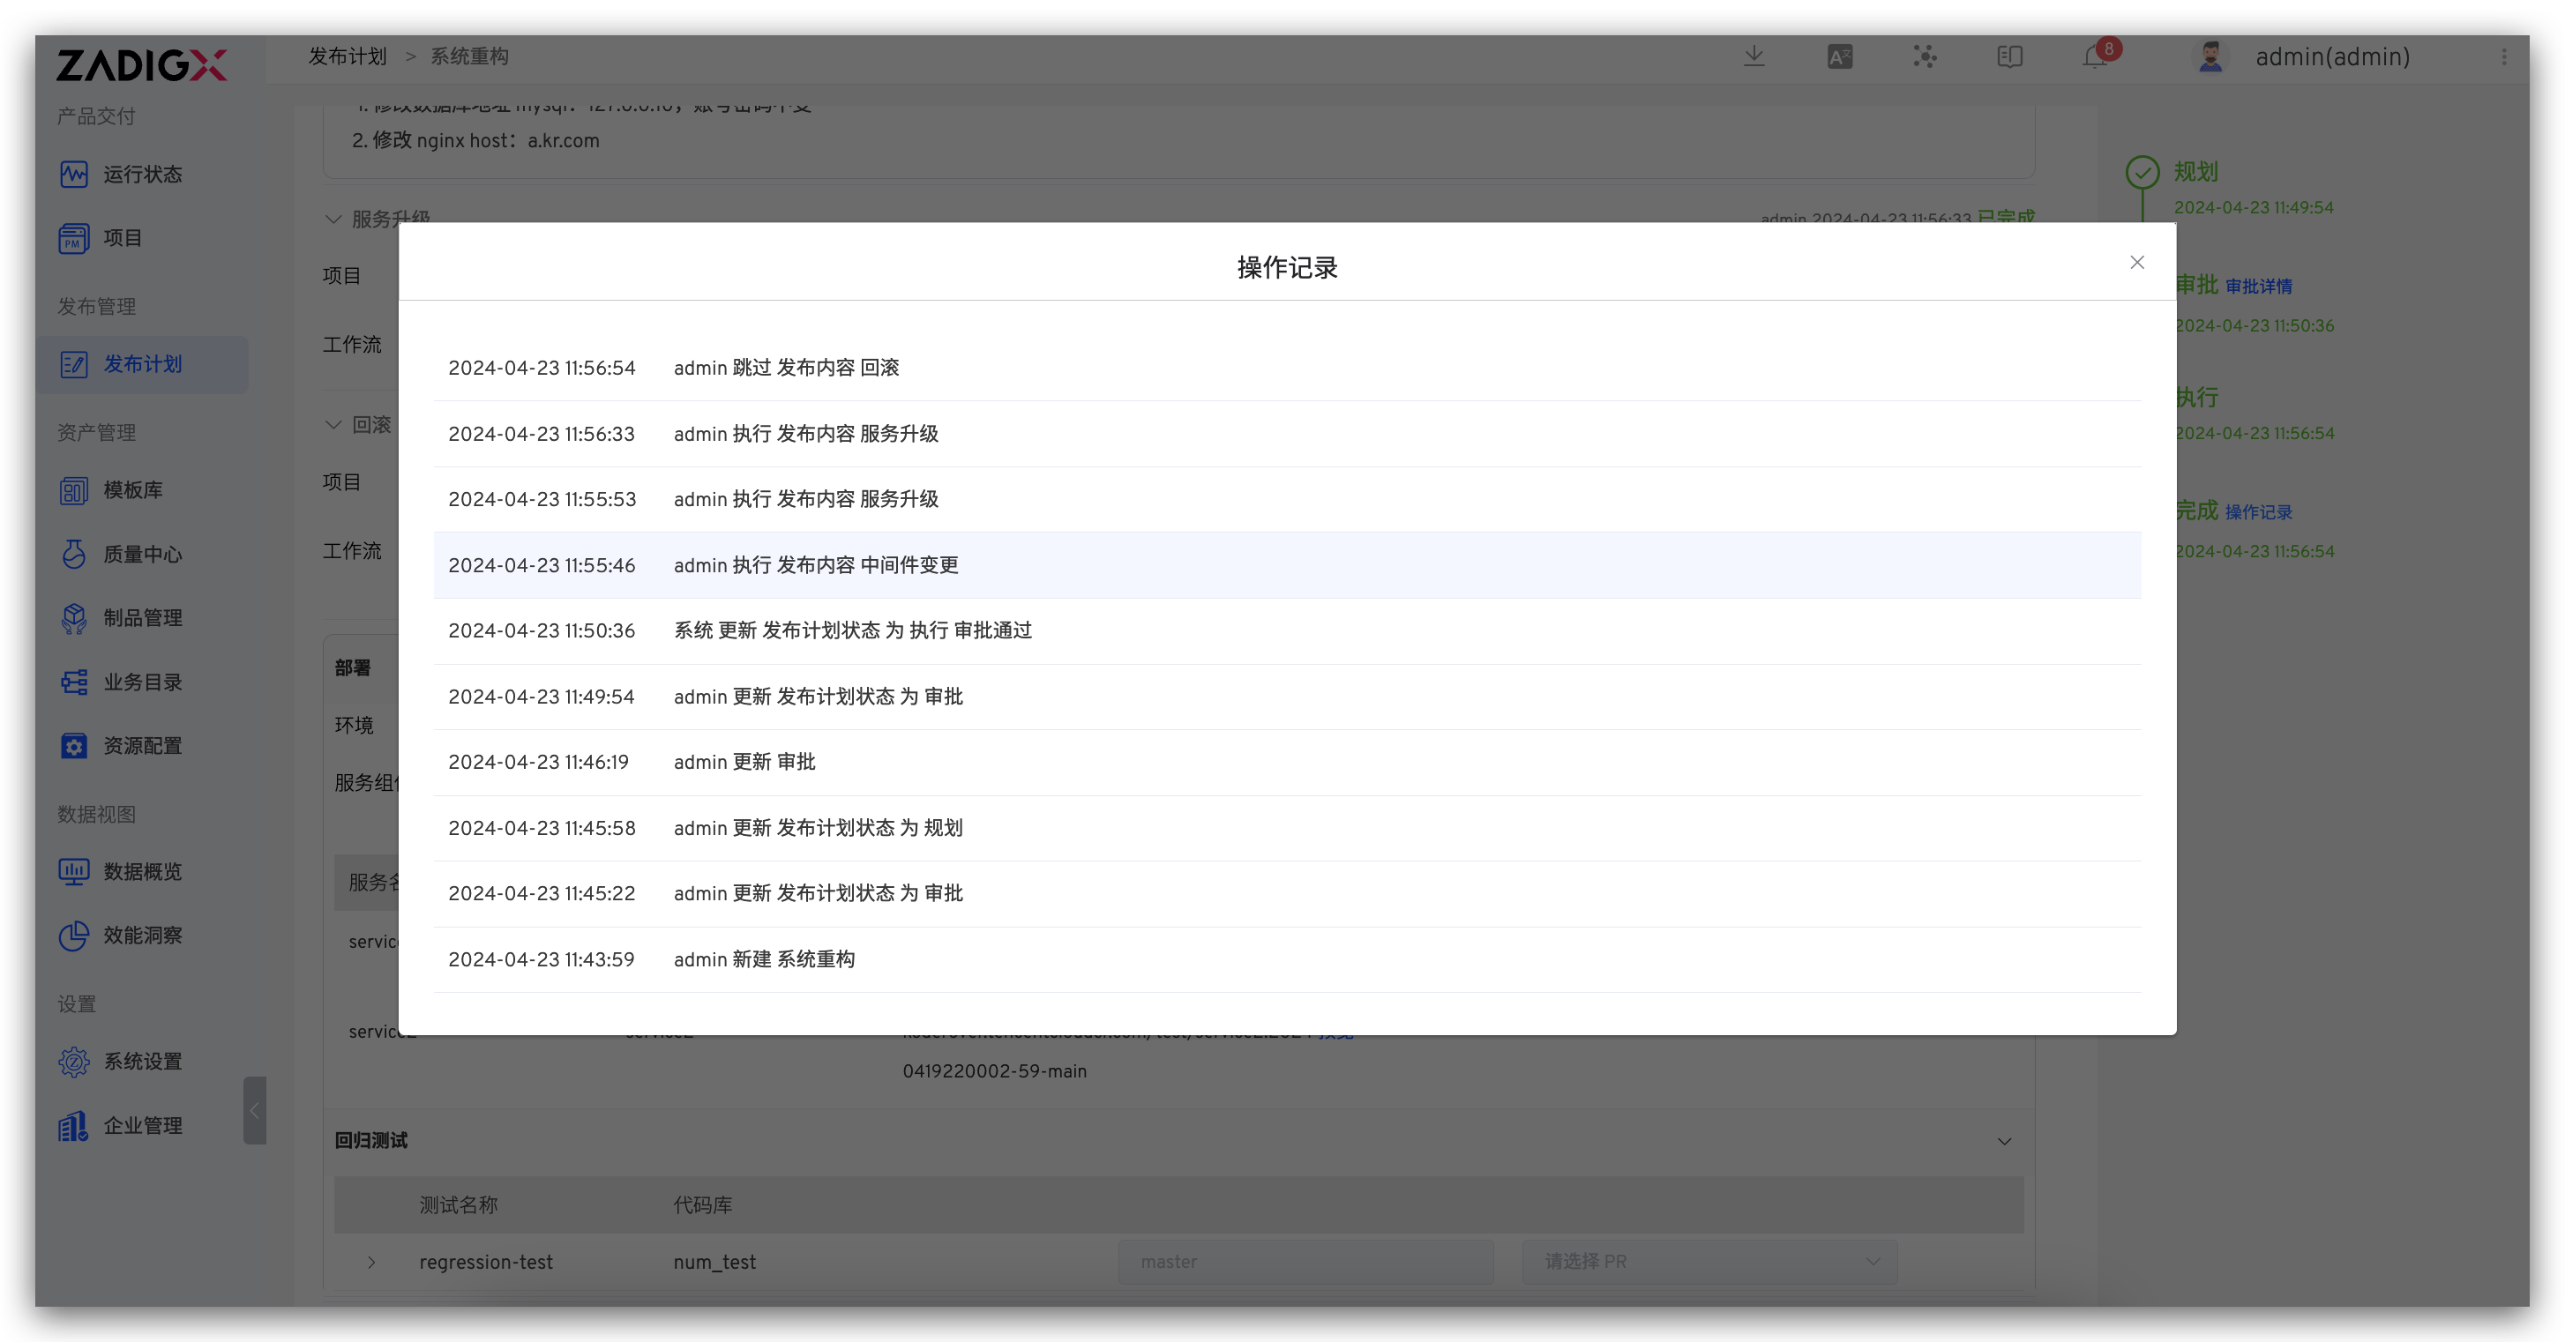Click the documentation book icon
This screenshot has width=2565, height=1342.
tap(2009, 56)
